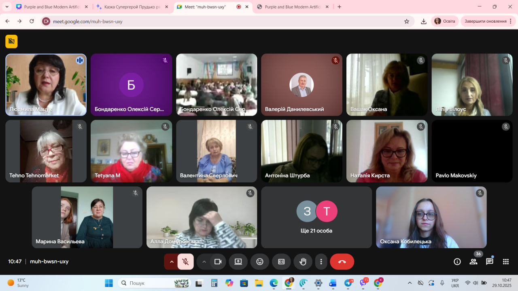Click the present screen button

pos(238,261)
